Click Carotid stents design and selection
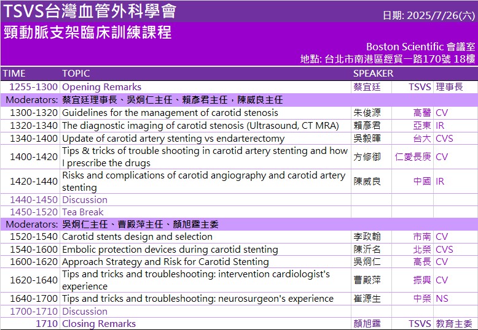This screenshot has height=330, width=478. click(137, 237)
